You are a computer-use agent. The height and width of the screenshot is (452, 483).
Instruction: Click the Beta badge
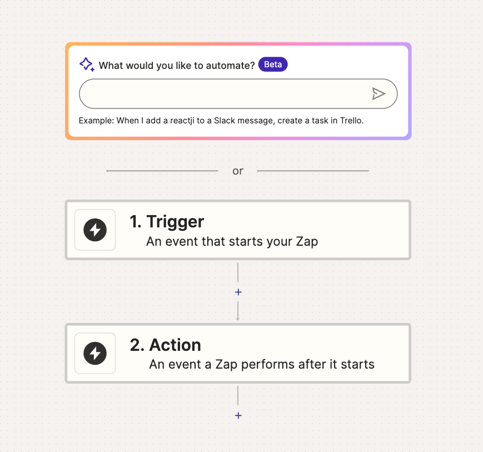tap(273, 64)
